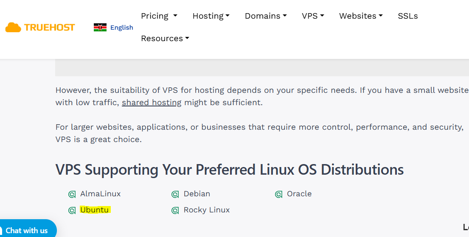Click the Debian text
This screenshot has width=469, height=237.
coord(197,194)
